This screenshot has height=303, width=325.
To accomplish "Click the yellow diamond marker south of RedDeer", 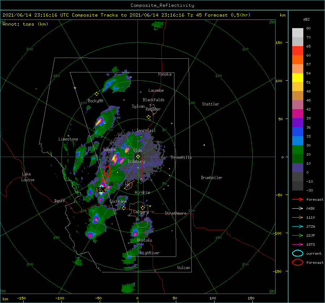I will pyautogui.click(x=148, y=117).
